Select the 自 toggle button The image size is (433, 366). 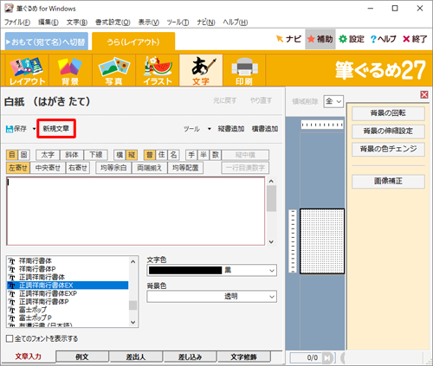(x=12, y=155)
